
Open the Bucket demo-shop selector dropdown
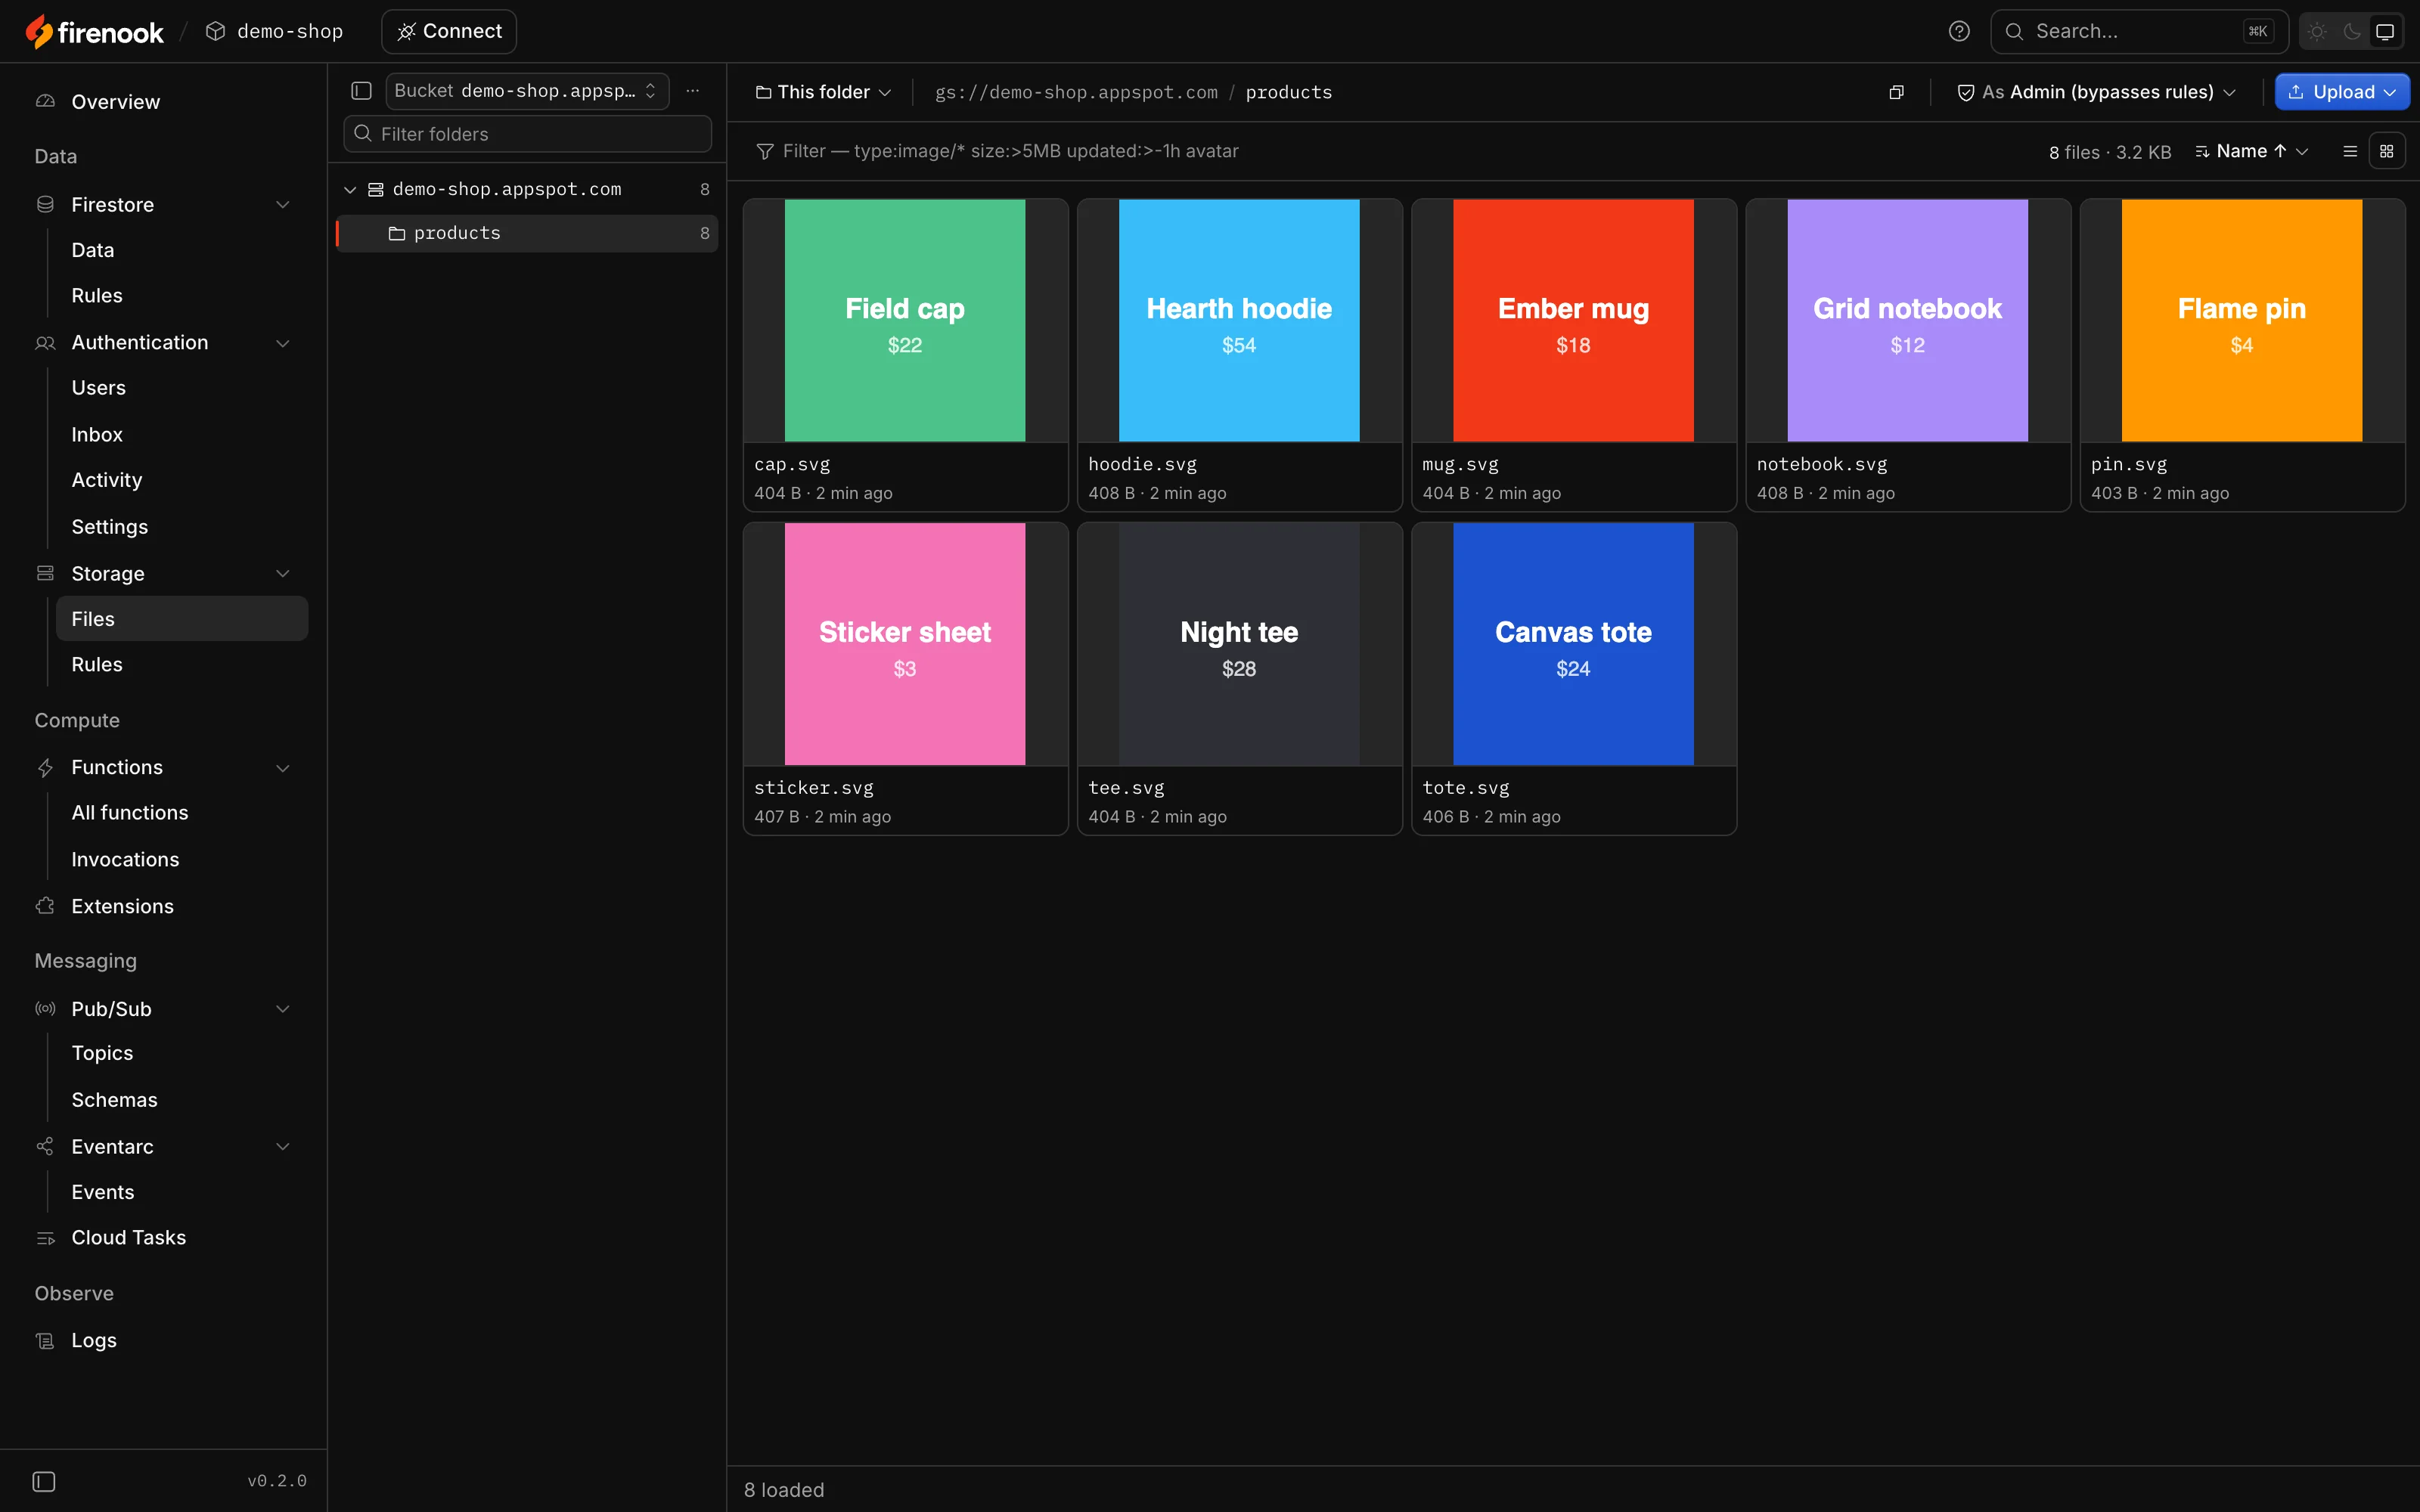[x=527, y=91]
